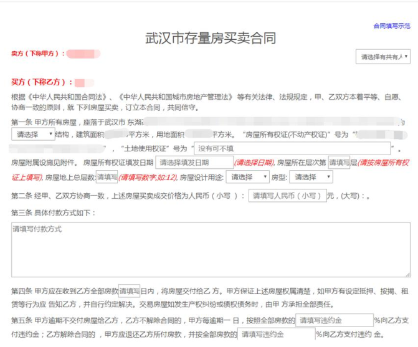This screenshot has width=418, height=347.
Task: Open the 合同填写示范 link
Action: point(391,26)
